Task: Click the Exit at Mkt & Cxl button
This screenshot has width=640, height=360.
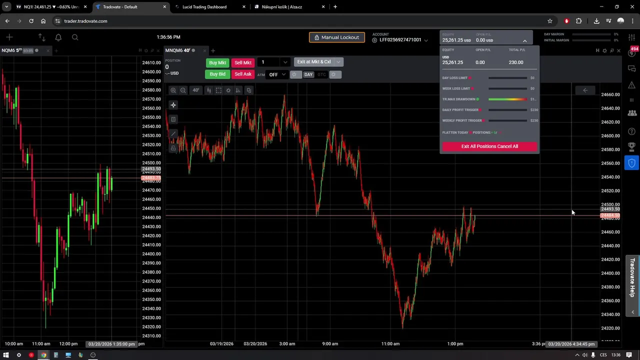Action: 314,62
